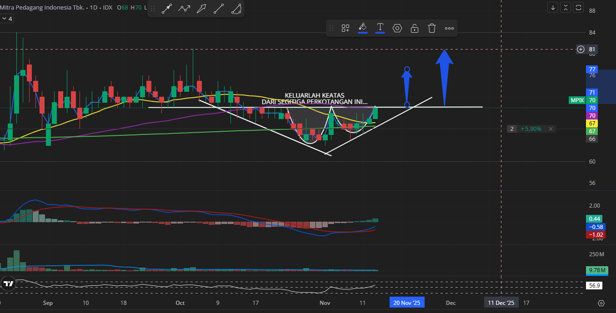Click the TradingView logo on chart
The height and width of the screenshot is (313, 616).
click(8, 284)
